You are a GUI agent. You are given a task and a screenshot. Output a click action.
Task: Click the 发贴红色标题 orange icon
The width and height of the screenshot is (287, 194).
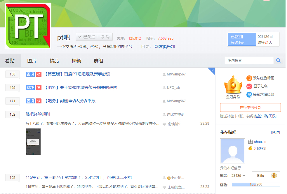click(x=249, y=78)
